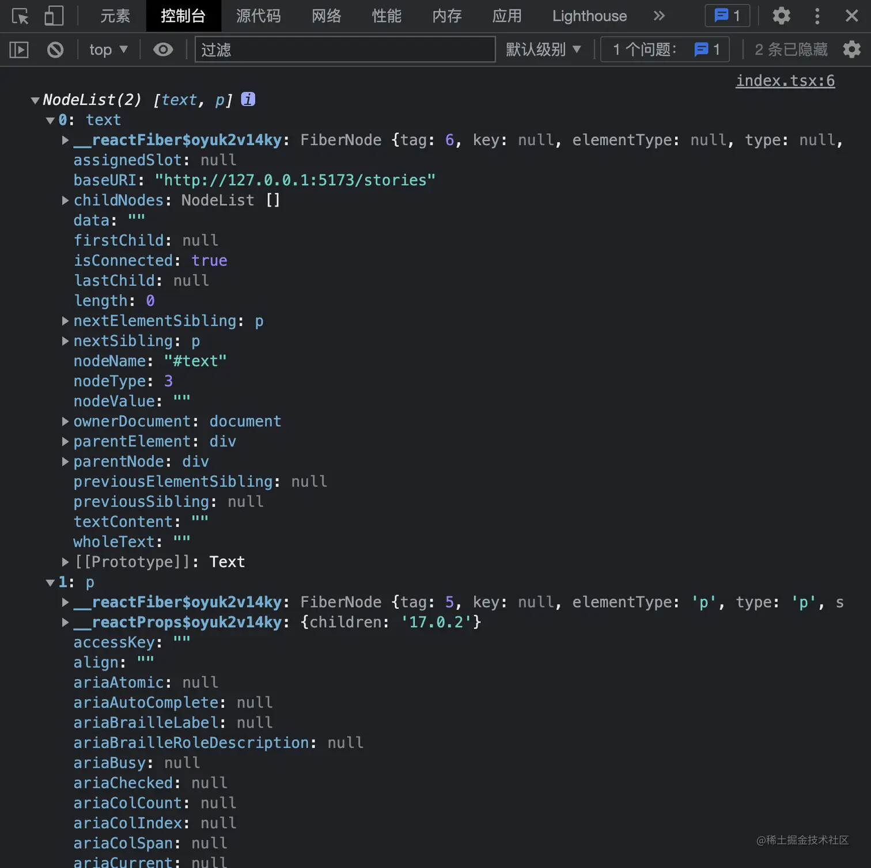Click the 'ariaColSpan: null' property
Image resolution: width=871 pixels, height=868 pixels.
150,843
